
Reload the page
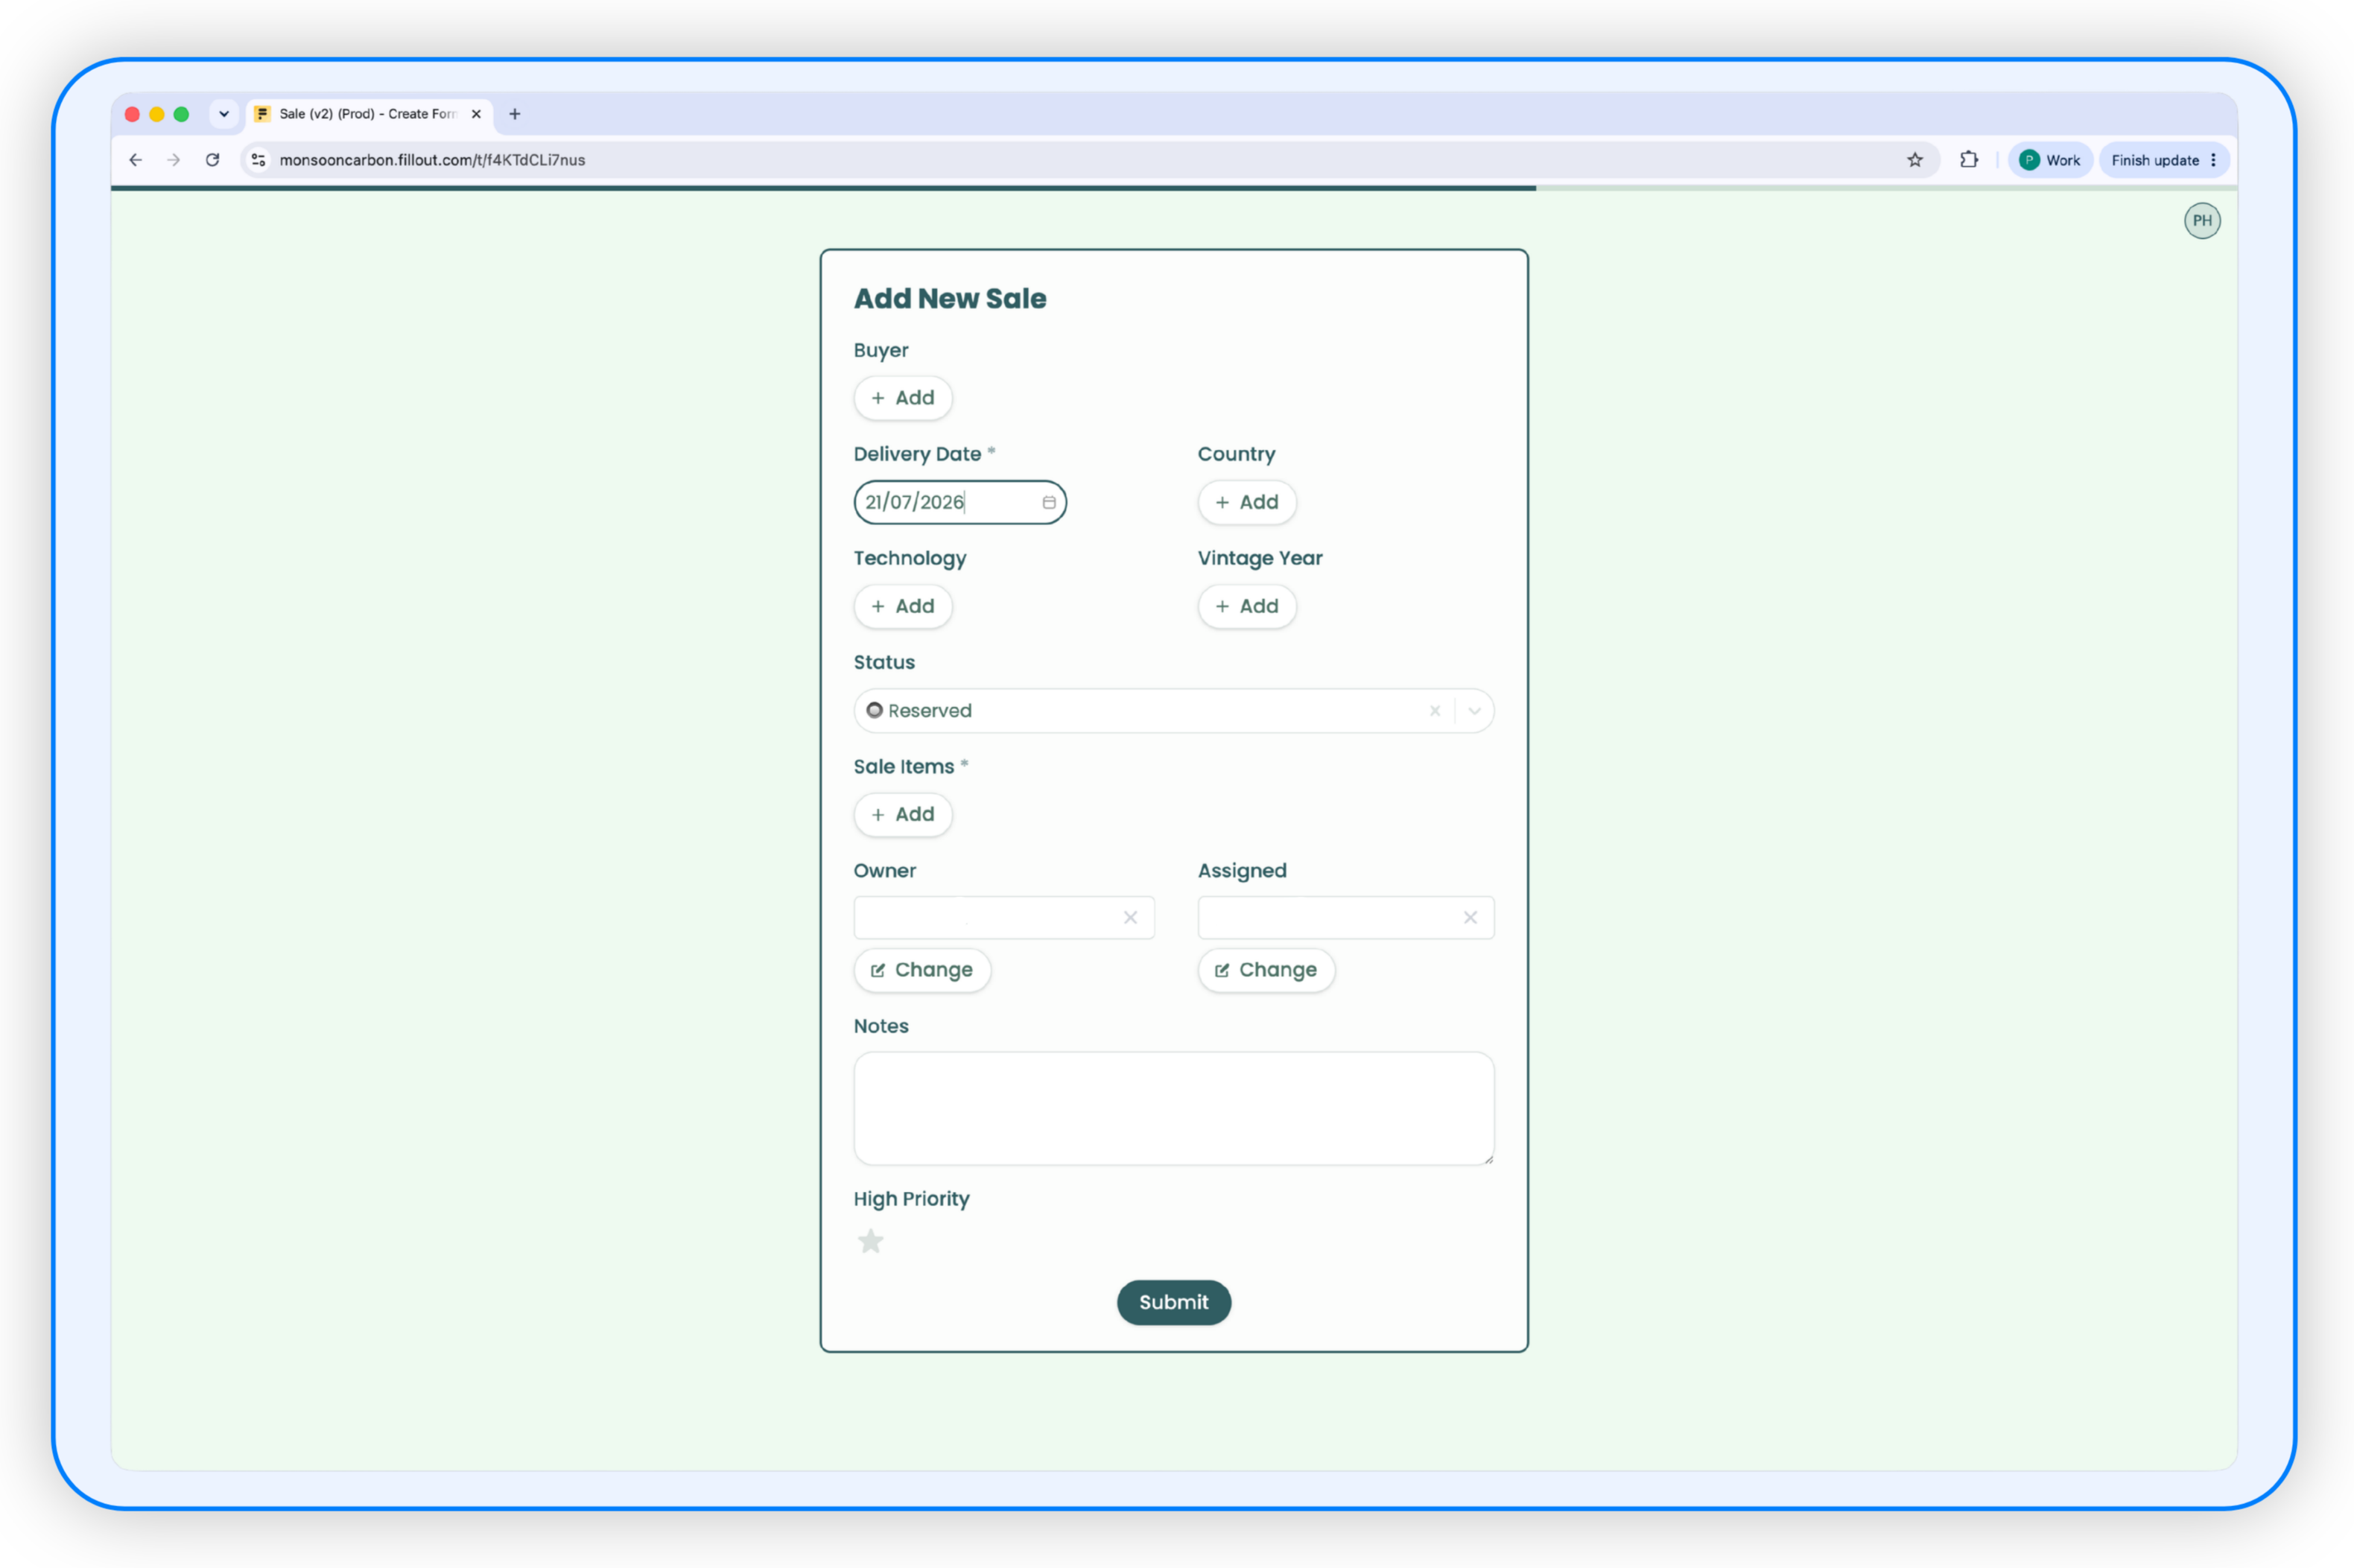[x=213, y=160]
